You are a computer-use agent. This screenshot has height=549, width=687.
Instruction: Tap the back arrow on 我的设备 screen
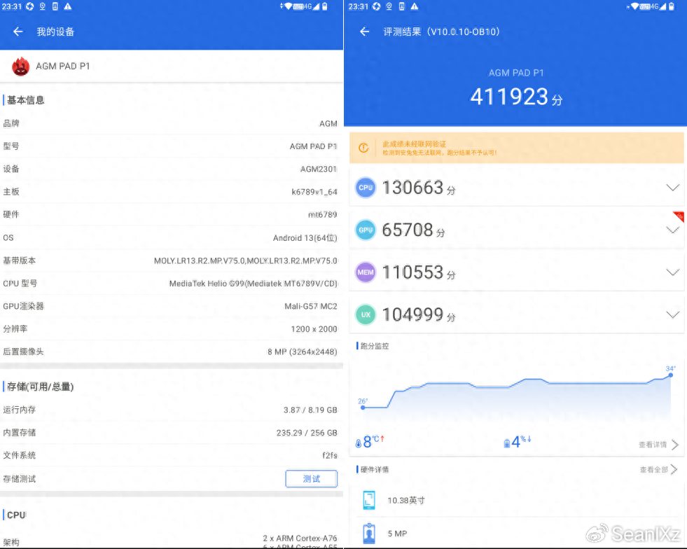[18, 32]
